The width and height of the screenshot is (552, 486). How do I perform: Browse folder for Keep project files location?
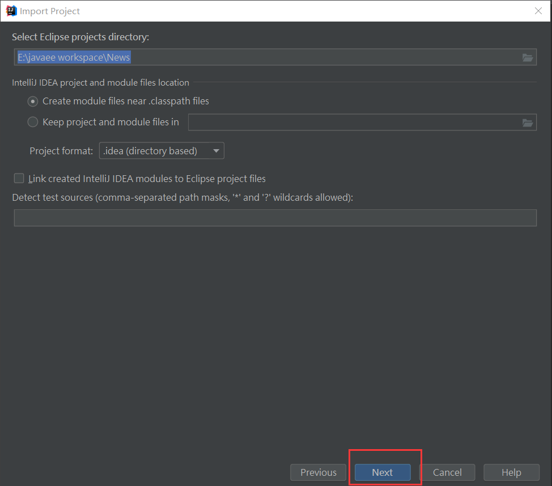[x=527, y=122]
